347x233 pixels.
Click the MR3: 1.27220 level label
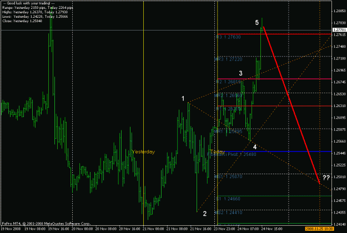click(228, 59)
